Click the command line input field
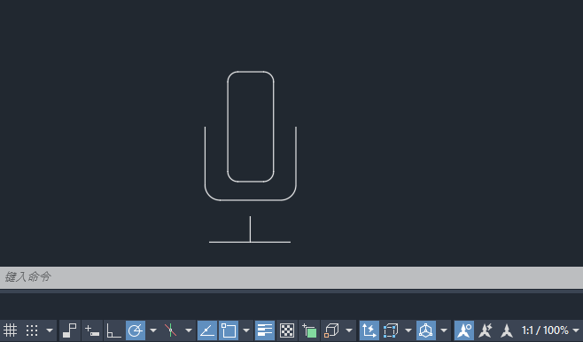The image size is (583, 342). coord(291,277)
